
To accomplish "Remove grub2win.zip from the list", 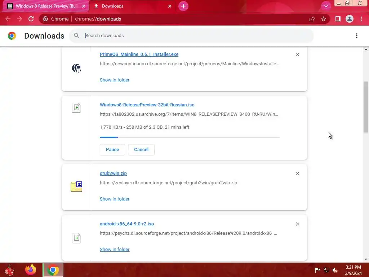I will (297, 173).
